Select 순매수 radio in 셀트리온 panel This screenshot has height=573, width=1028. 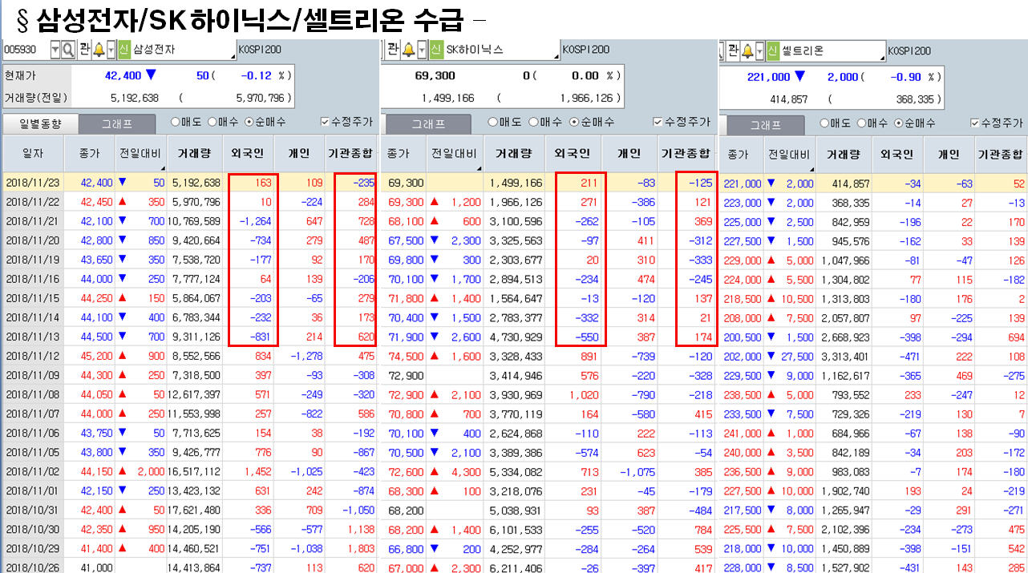[x=901, y=123]
